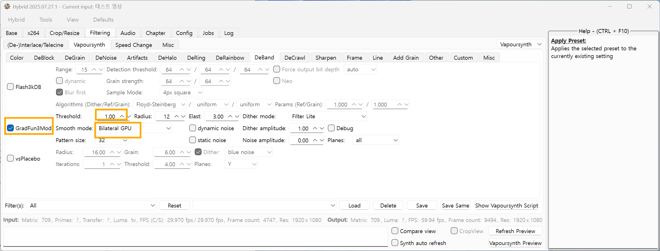Decrease GradFun3Mod Radius value with down arrow
The height and width of the screenshot is (251, 660).
(183, 117)
